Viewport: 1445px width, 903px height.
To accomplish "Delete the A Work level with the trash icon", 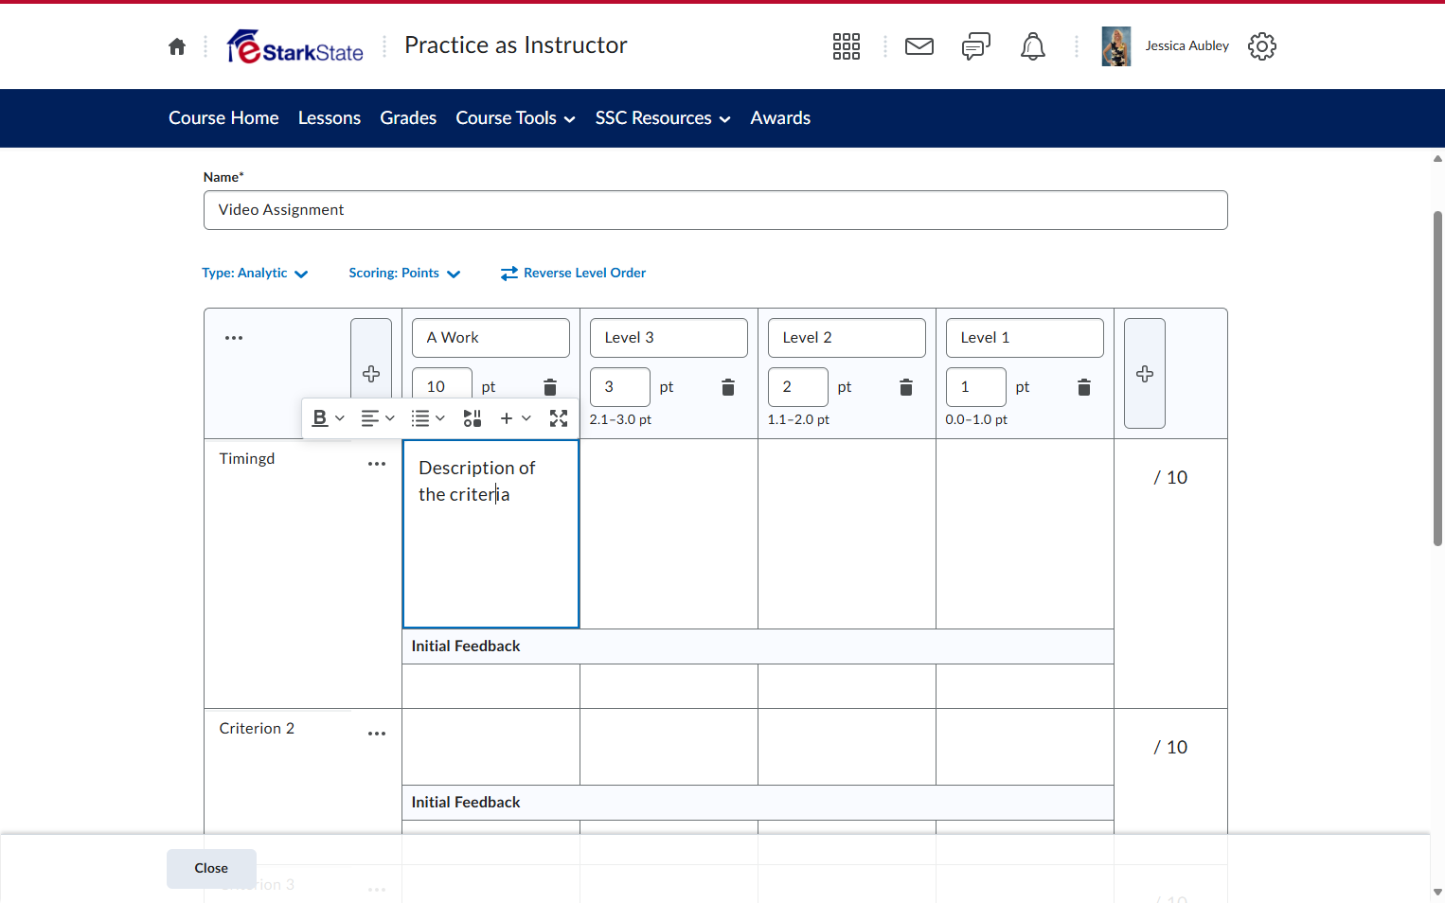I will pyautogui.click(x=550, y=387).
